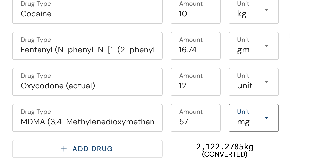
Task: Open the unit selector for Oxycodone (actual)
Action: click(254, 82)
